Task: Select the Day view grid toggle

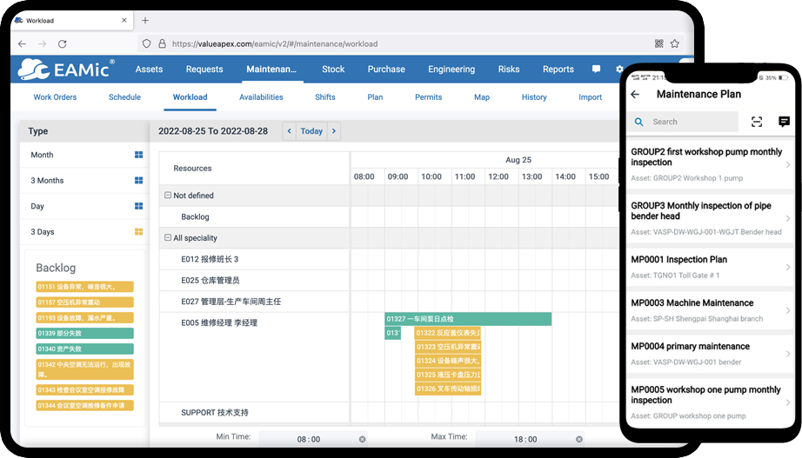Action: (x=138, y=207)
